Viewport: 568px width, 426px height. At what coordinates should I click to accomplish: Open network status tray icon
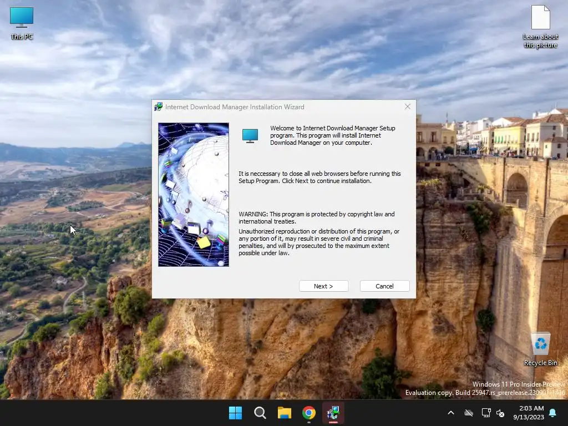click(486, 413)
